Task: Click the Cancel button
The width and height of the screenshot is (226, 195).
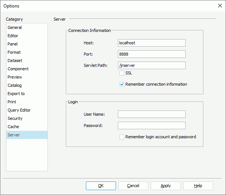Action: [x=133, y=186]
